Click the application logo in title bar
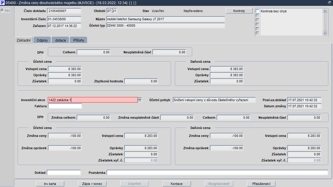The height and width of the screenshot is (187, 333). (3, 2)
